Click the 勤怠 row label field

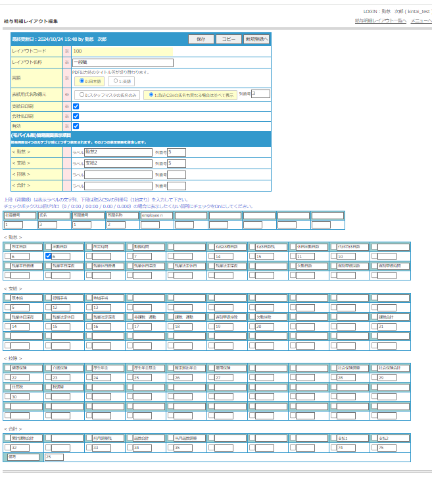click(x=118, y=152)
